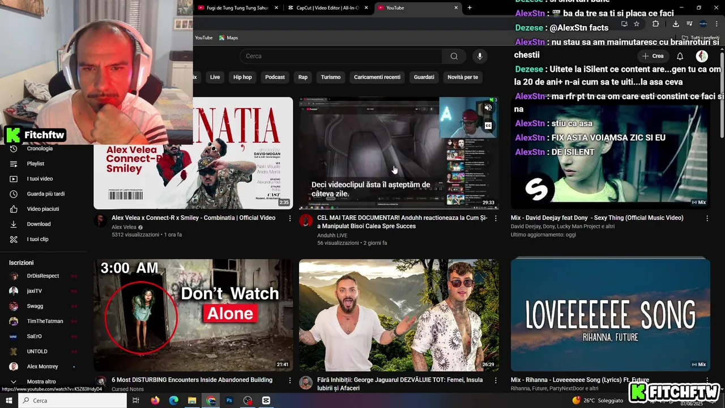The width and height of the screenshot is (725, 408).
Task: Play the Don't Watch Alone thumbnail video
Action: (193, 315)
